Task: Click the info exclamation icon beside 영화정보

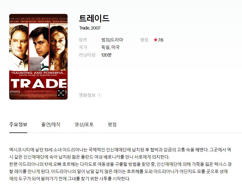Action: point(99,95)
